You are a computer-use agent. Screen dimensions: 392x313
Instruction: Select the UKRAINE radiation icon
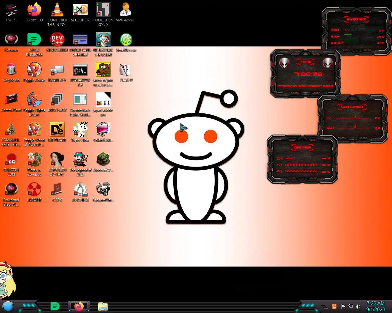(x=34, y=193)
